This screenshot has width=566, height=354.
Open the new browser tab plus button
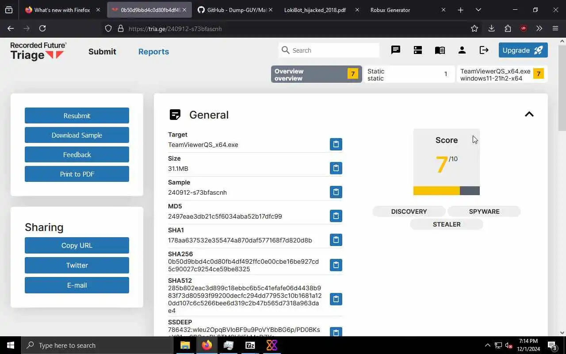pos(460,10)
